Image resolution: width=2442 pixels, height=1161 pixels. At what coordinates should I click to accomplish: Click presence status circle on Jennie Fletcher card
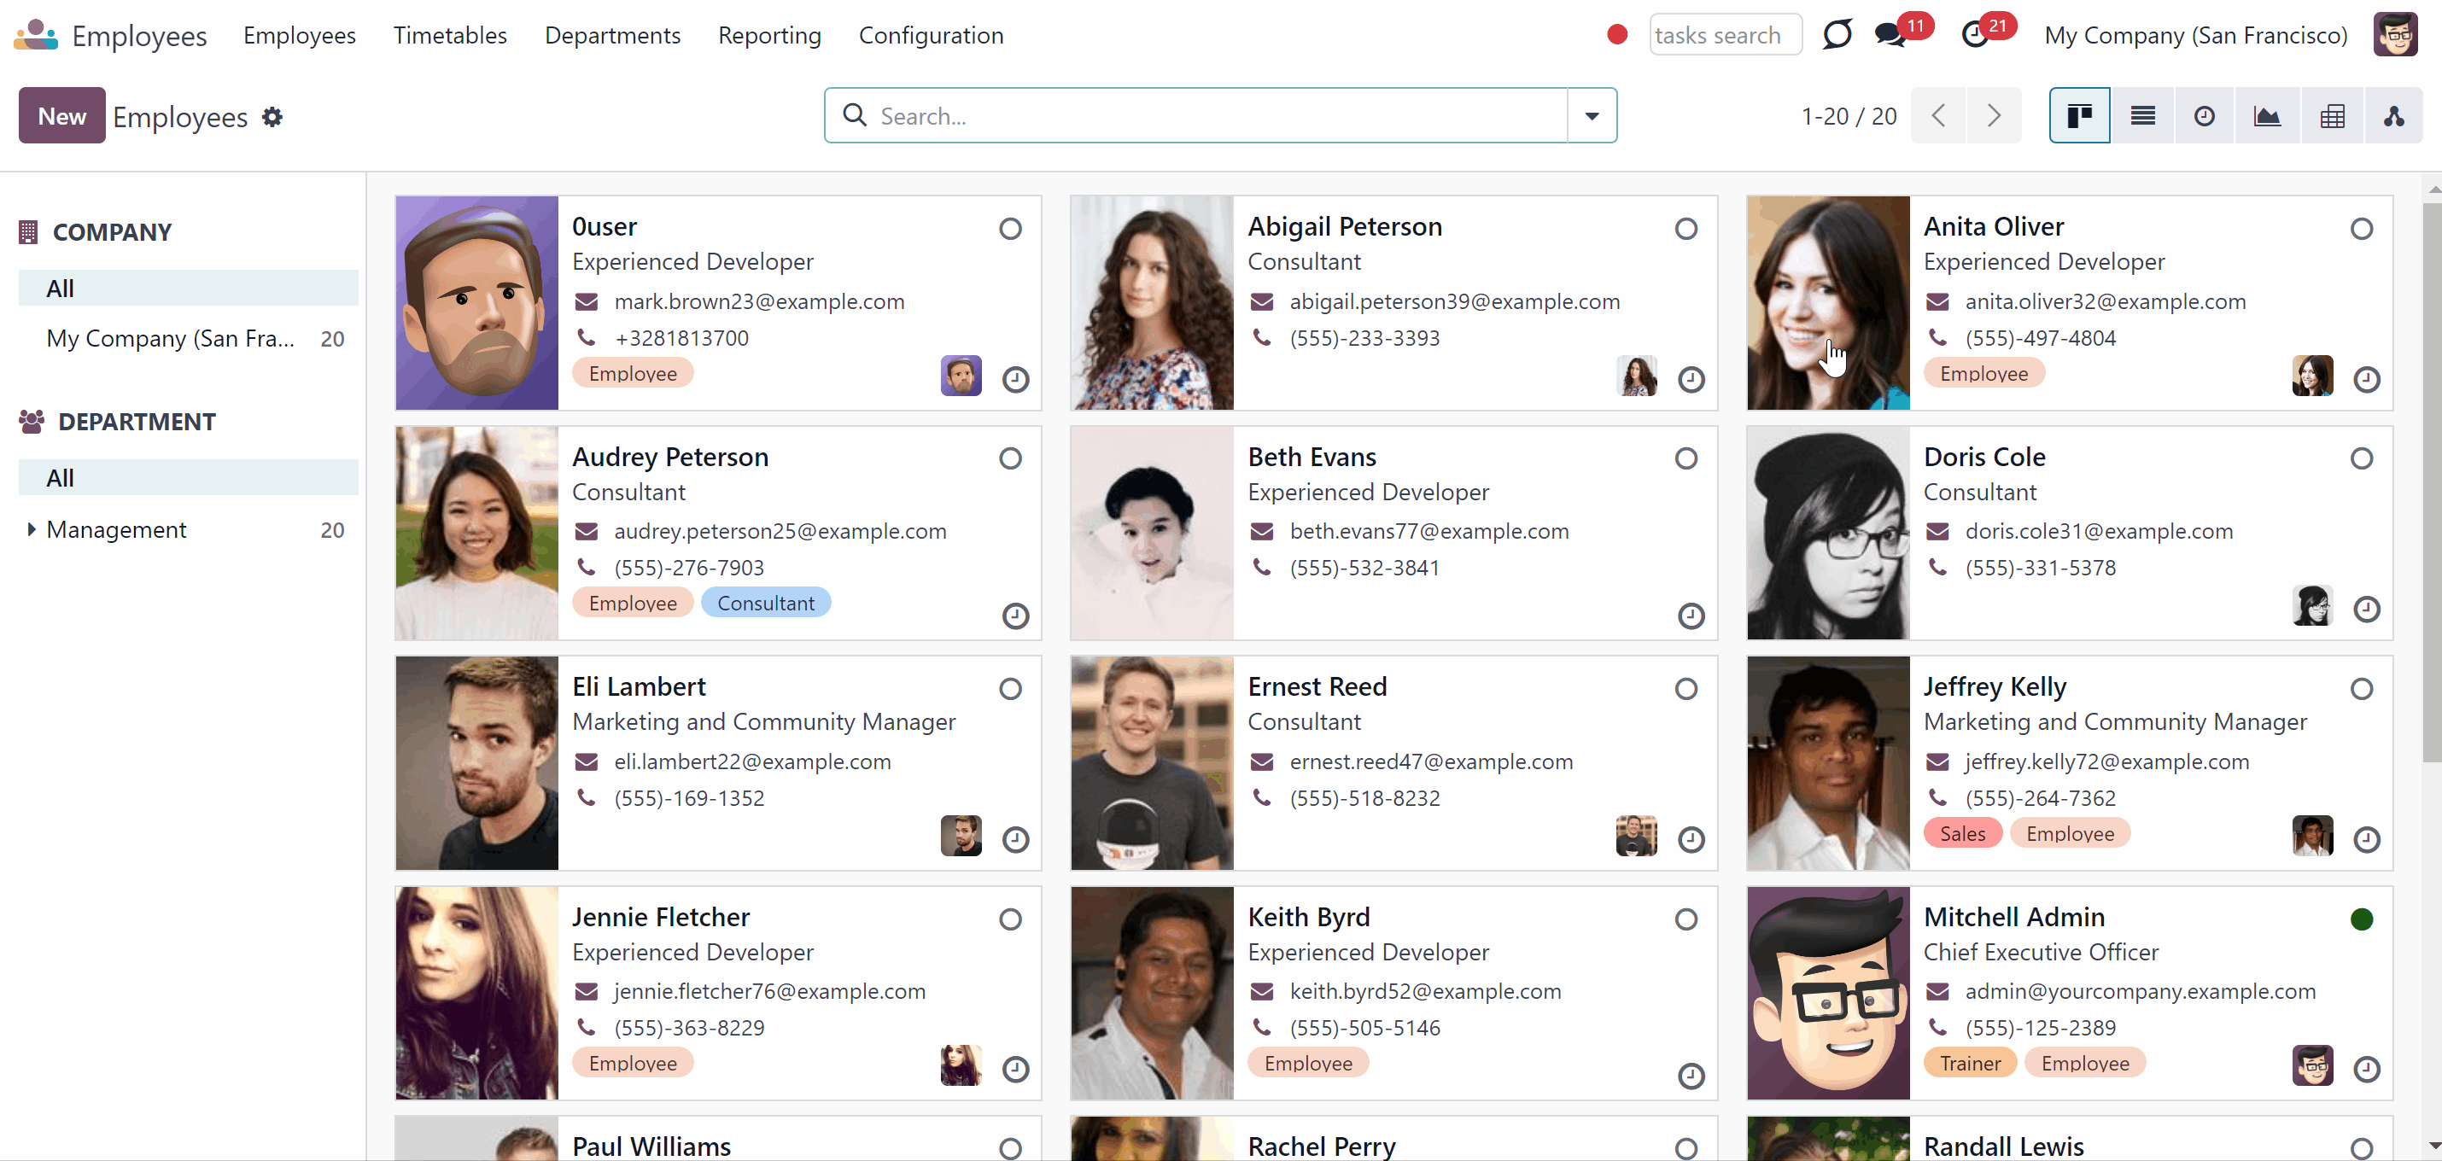coord(1011,919)
